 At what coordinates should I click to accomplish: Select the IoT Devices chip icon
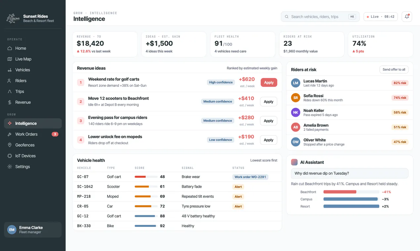point(10,156)
